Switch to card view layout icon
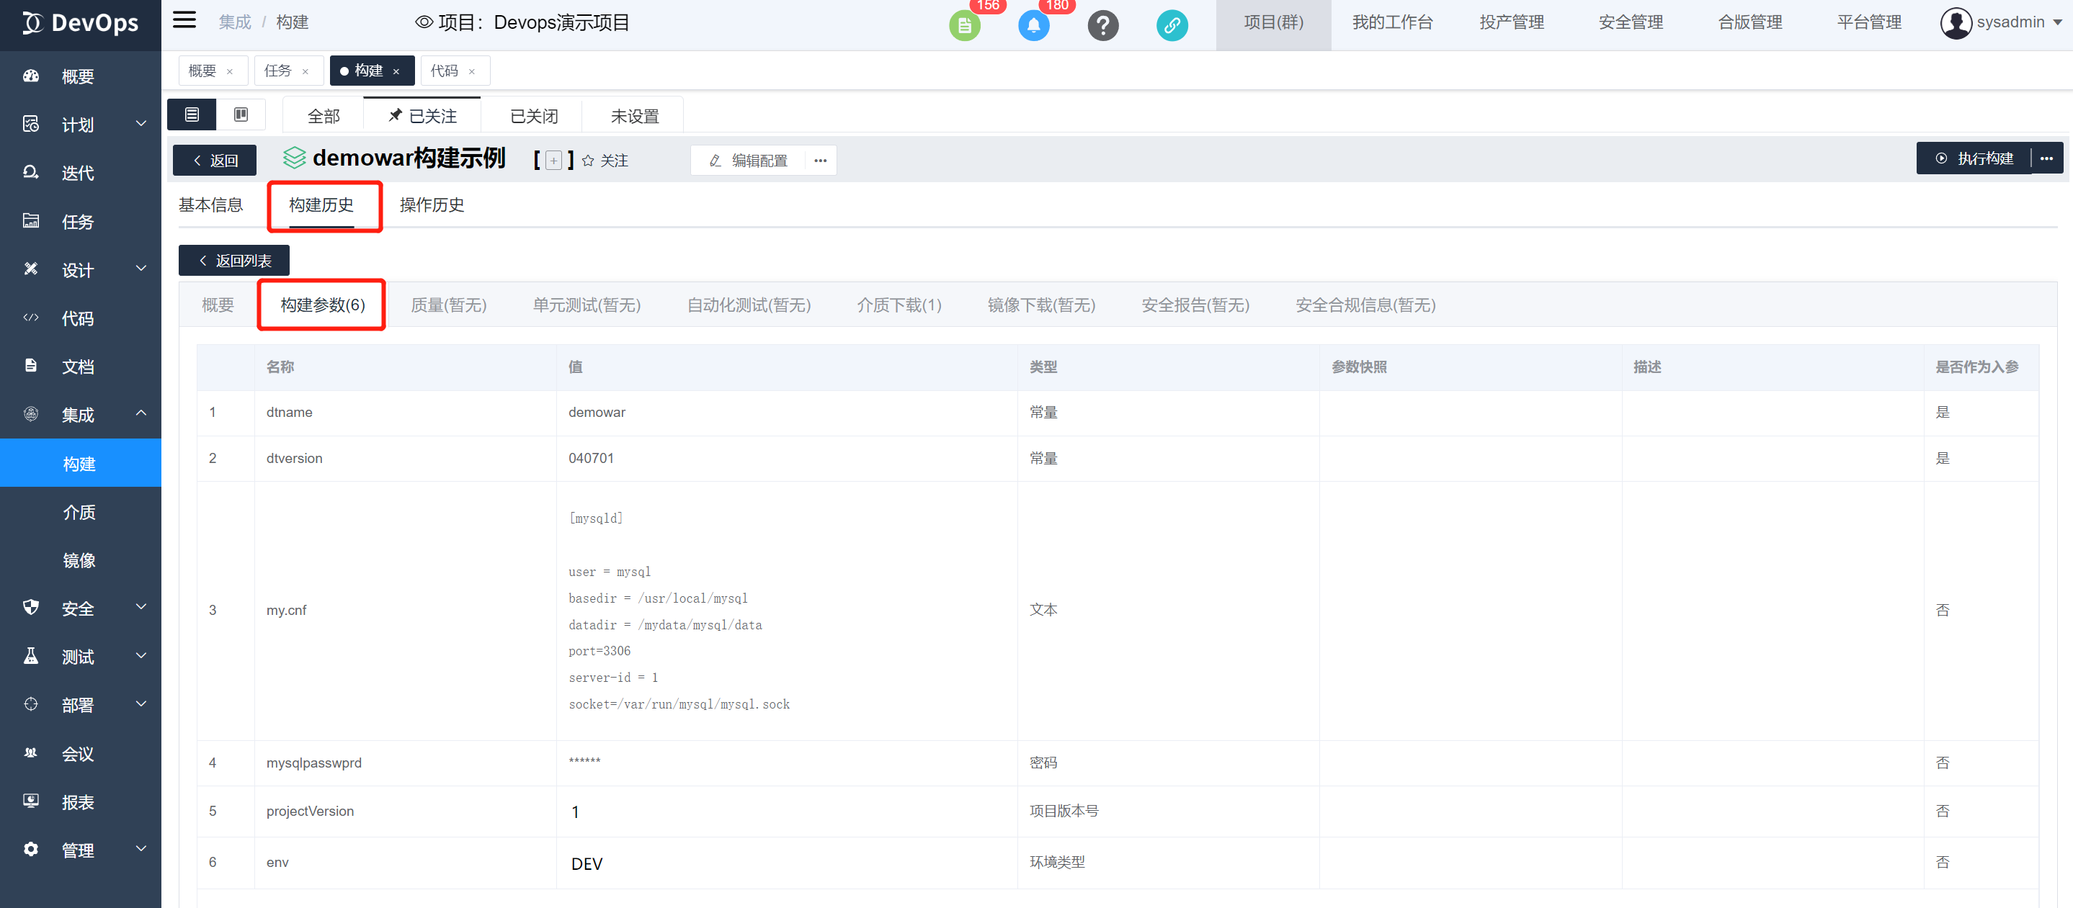This screenshot has height=908, width=2073. point(241,115)
